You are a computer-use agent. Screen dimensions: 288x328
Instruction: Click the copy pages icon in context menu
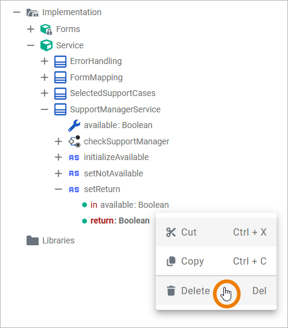coord(171,262)
